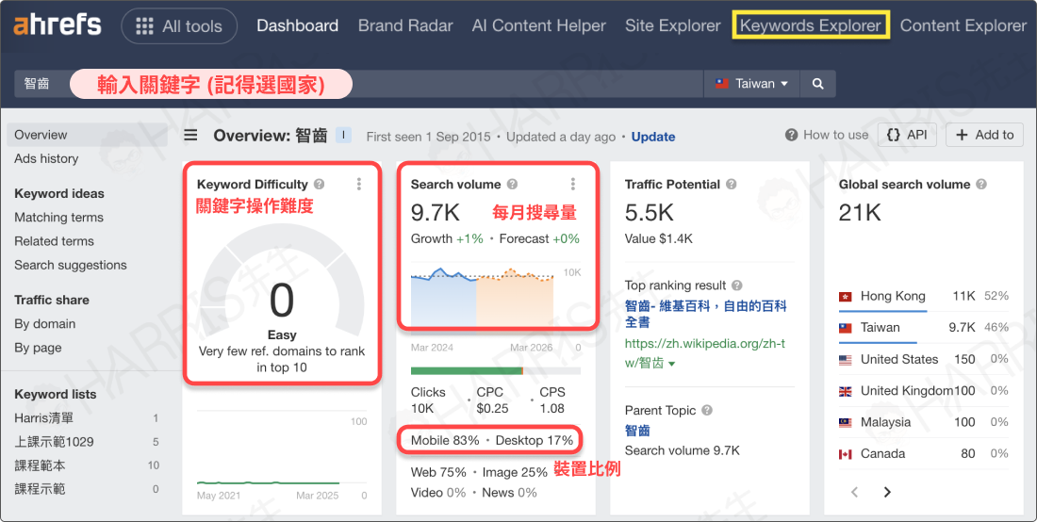Image resolution: width=1037 pixels, height=522 pixels.
Task: Open the All tools grid menu
Action: (x=179, y=25)
